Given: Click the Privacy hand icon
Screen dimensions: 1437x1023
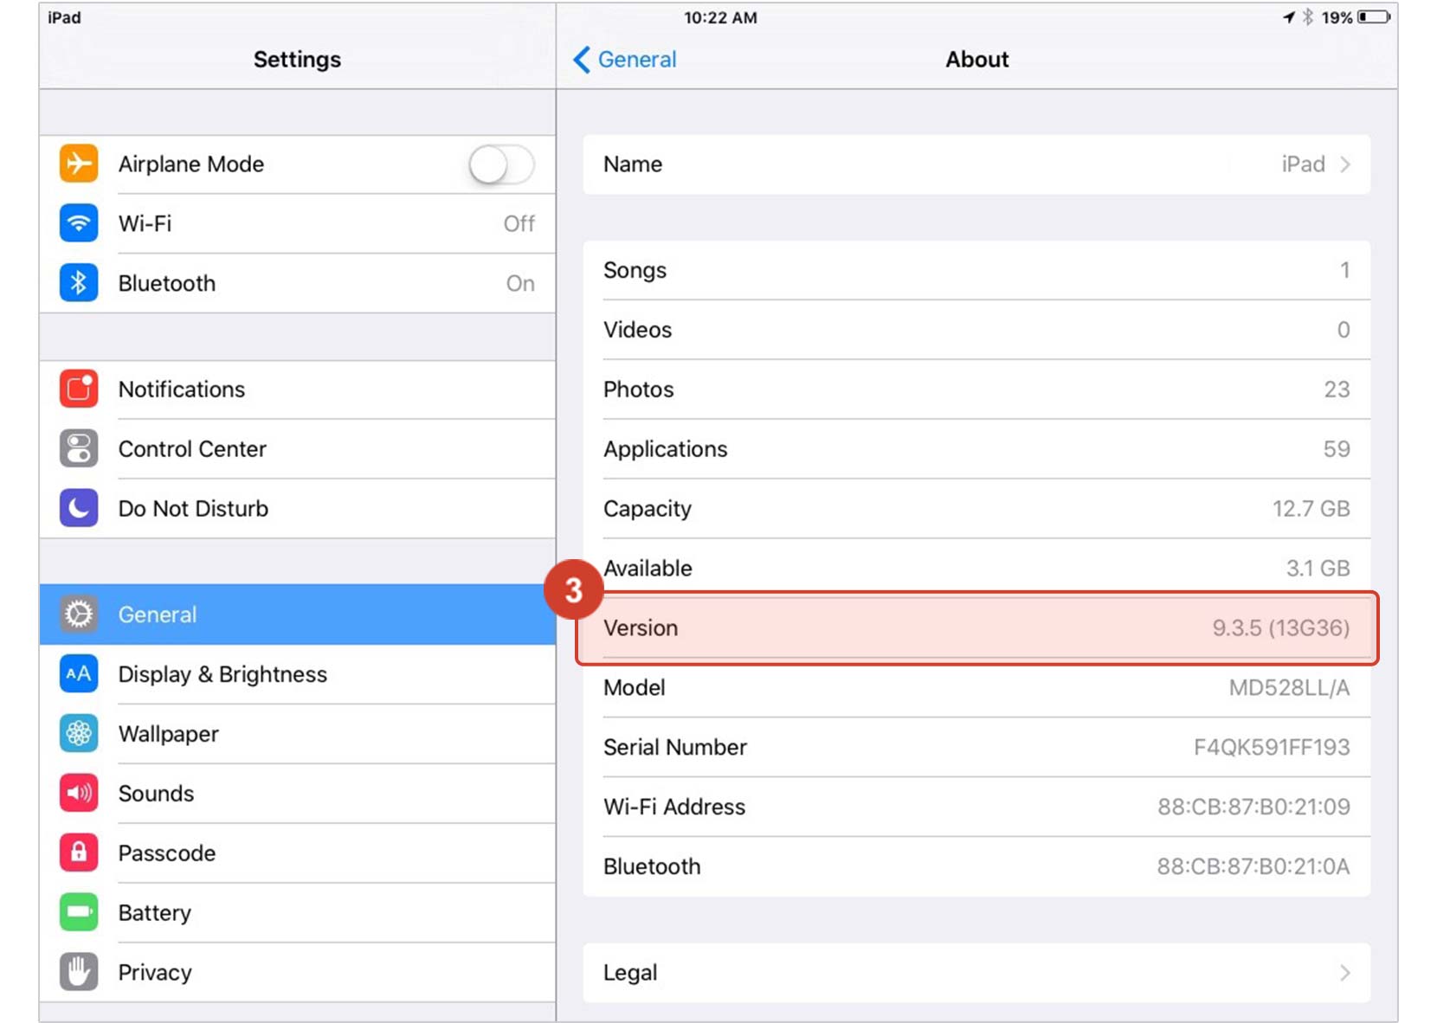Looking at the screenshot, I should coord(79,972).
